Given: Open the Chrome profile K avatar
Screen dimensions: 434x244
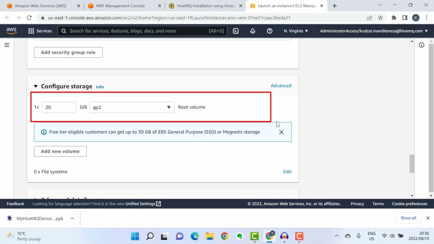Looking at the screenshot, I should pyautogui.click(x=415, y=18).
